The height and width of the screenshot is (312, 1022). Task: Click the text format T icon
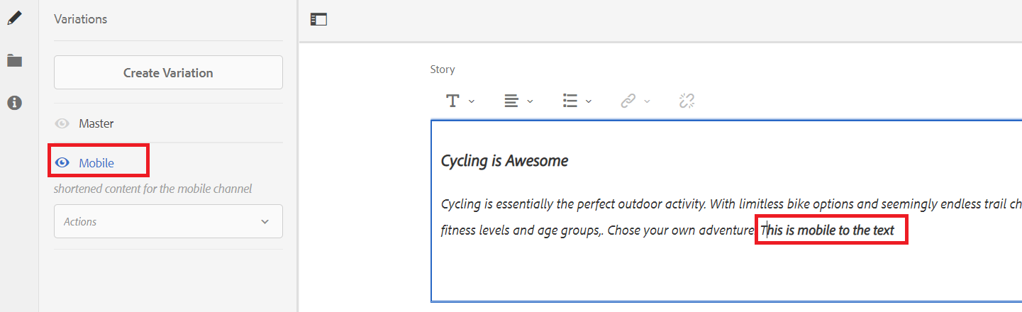[452, 101]
